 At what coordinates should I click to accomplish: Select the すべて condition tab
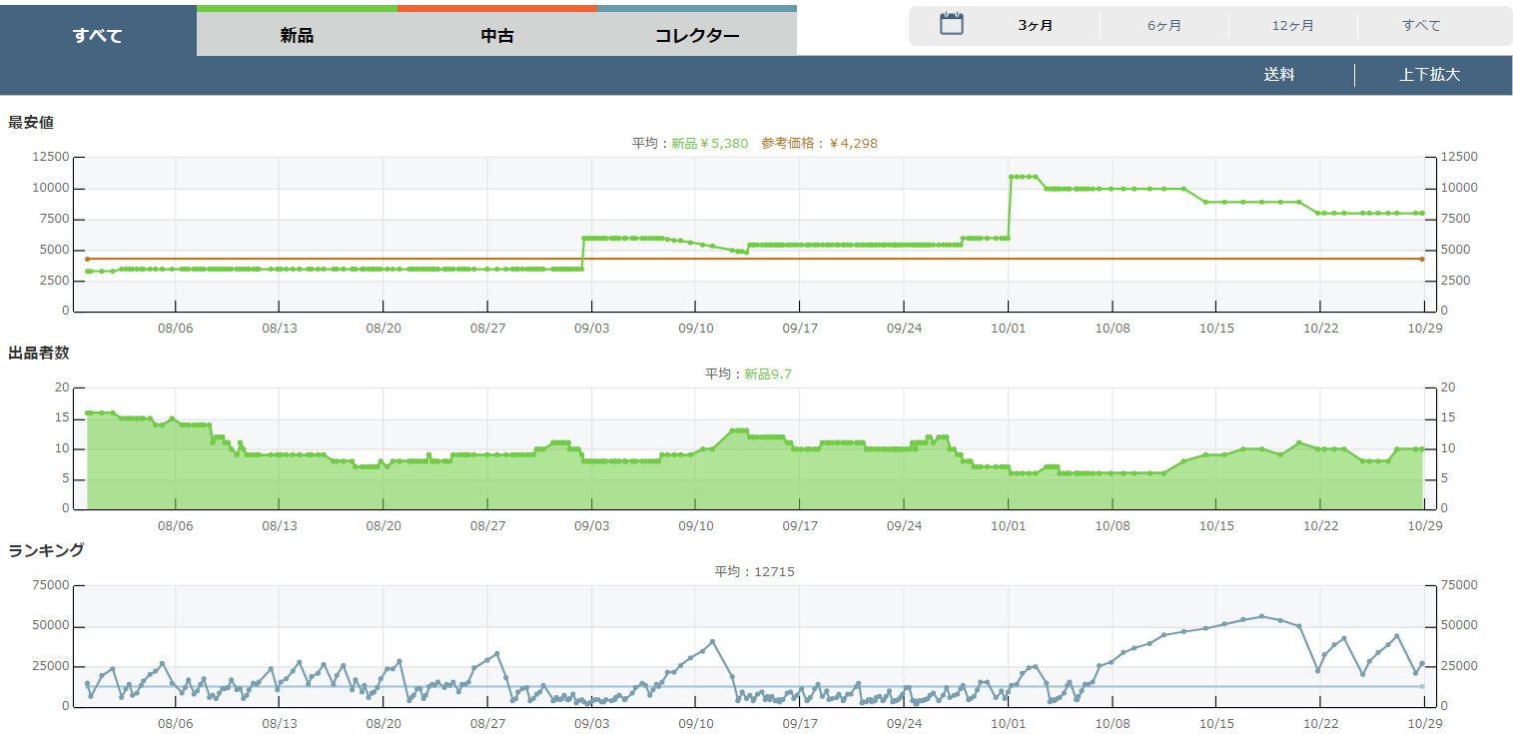[x=98, y=36]
